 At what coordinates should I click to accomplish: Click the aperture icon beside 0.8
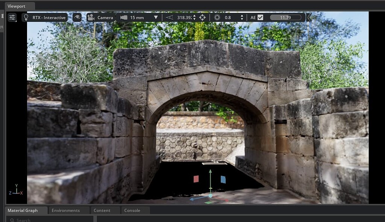[x=217, y=17]
